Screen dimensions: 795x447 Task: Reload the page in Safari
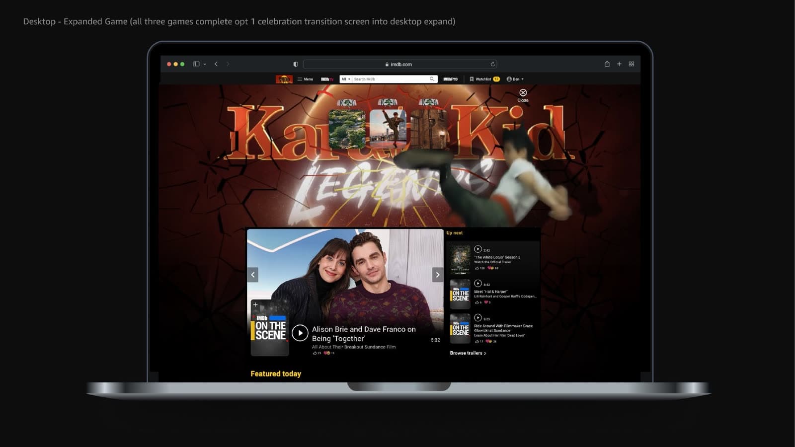492,64
